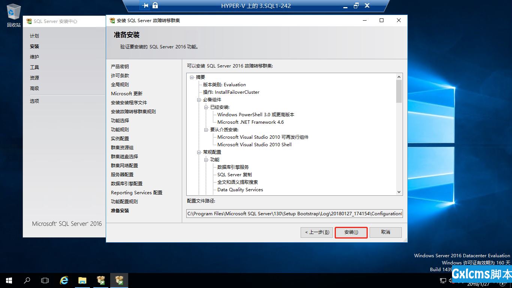Select 资源 in Installation Center
Screen dimensions: 512x288
tap(34, 78)
